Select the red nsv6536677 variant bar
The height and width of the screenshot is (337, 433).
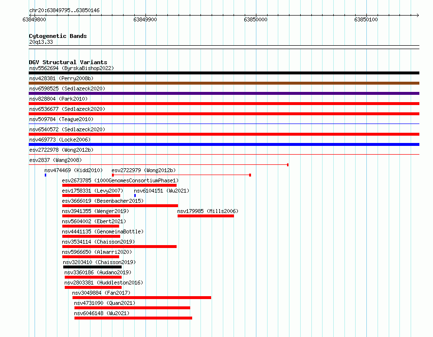224,114
